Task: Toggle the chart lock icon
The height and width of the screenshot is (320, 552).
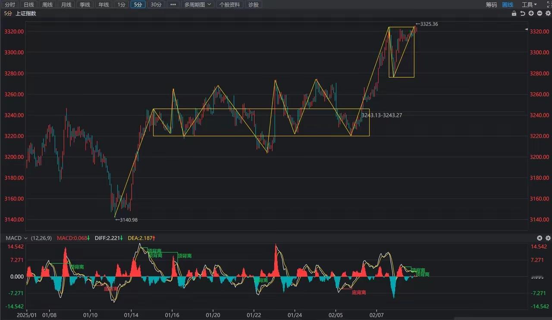Action: pyautogui.click(x=514, y=13)
